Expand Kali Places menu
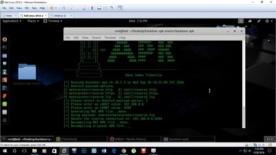This screenshot has height=155, width=276. (x=33, y=21)
